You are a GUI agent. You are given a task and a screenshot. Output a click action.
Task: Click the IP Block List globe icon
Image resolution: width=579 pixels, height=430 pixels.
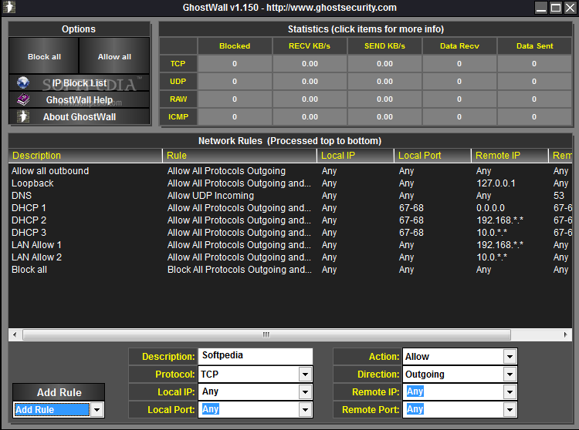coord(23,82)
